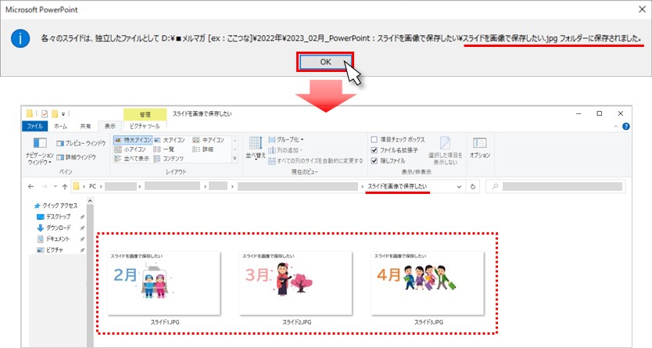The image size is (652, 348).
Task: Open the オプション (options) button
Action: 478,148
